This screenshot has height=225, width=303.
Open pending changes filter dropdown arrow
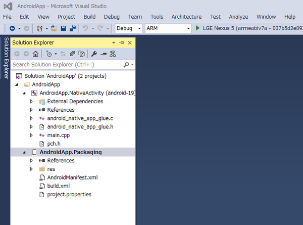click(x=56, y=54)
